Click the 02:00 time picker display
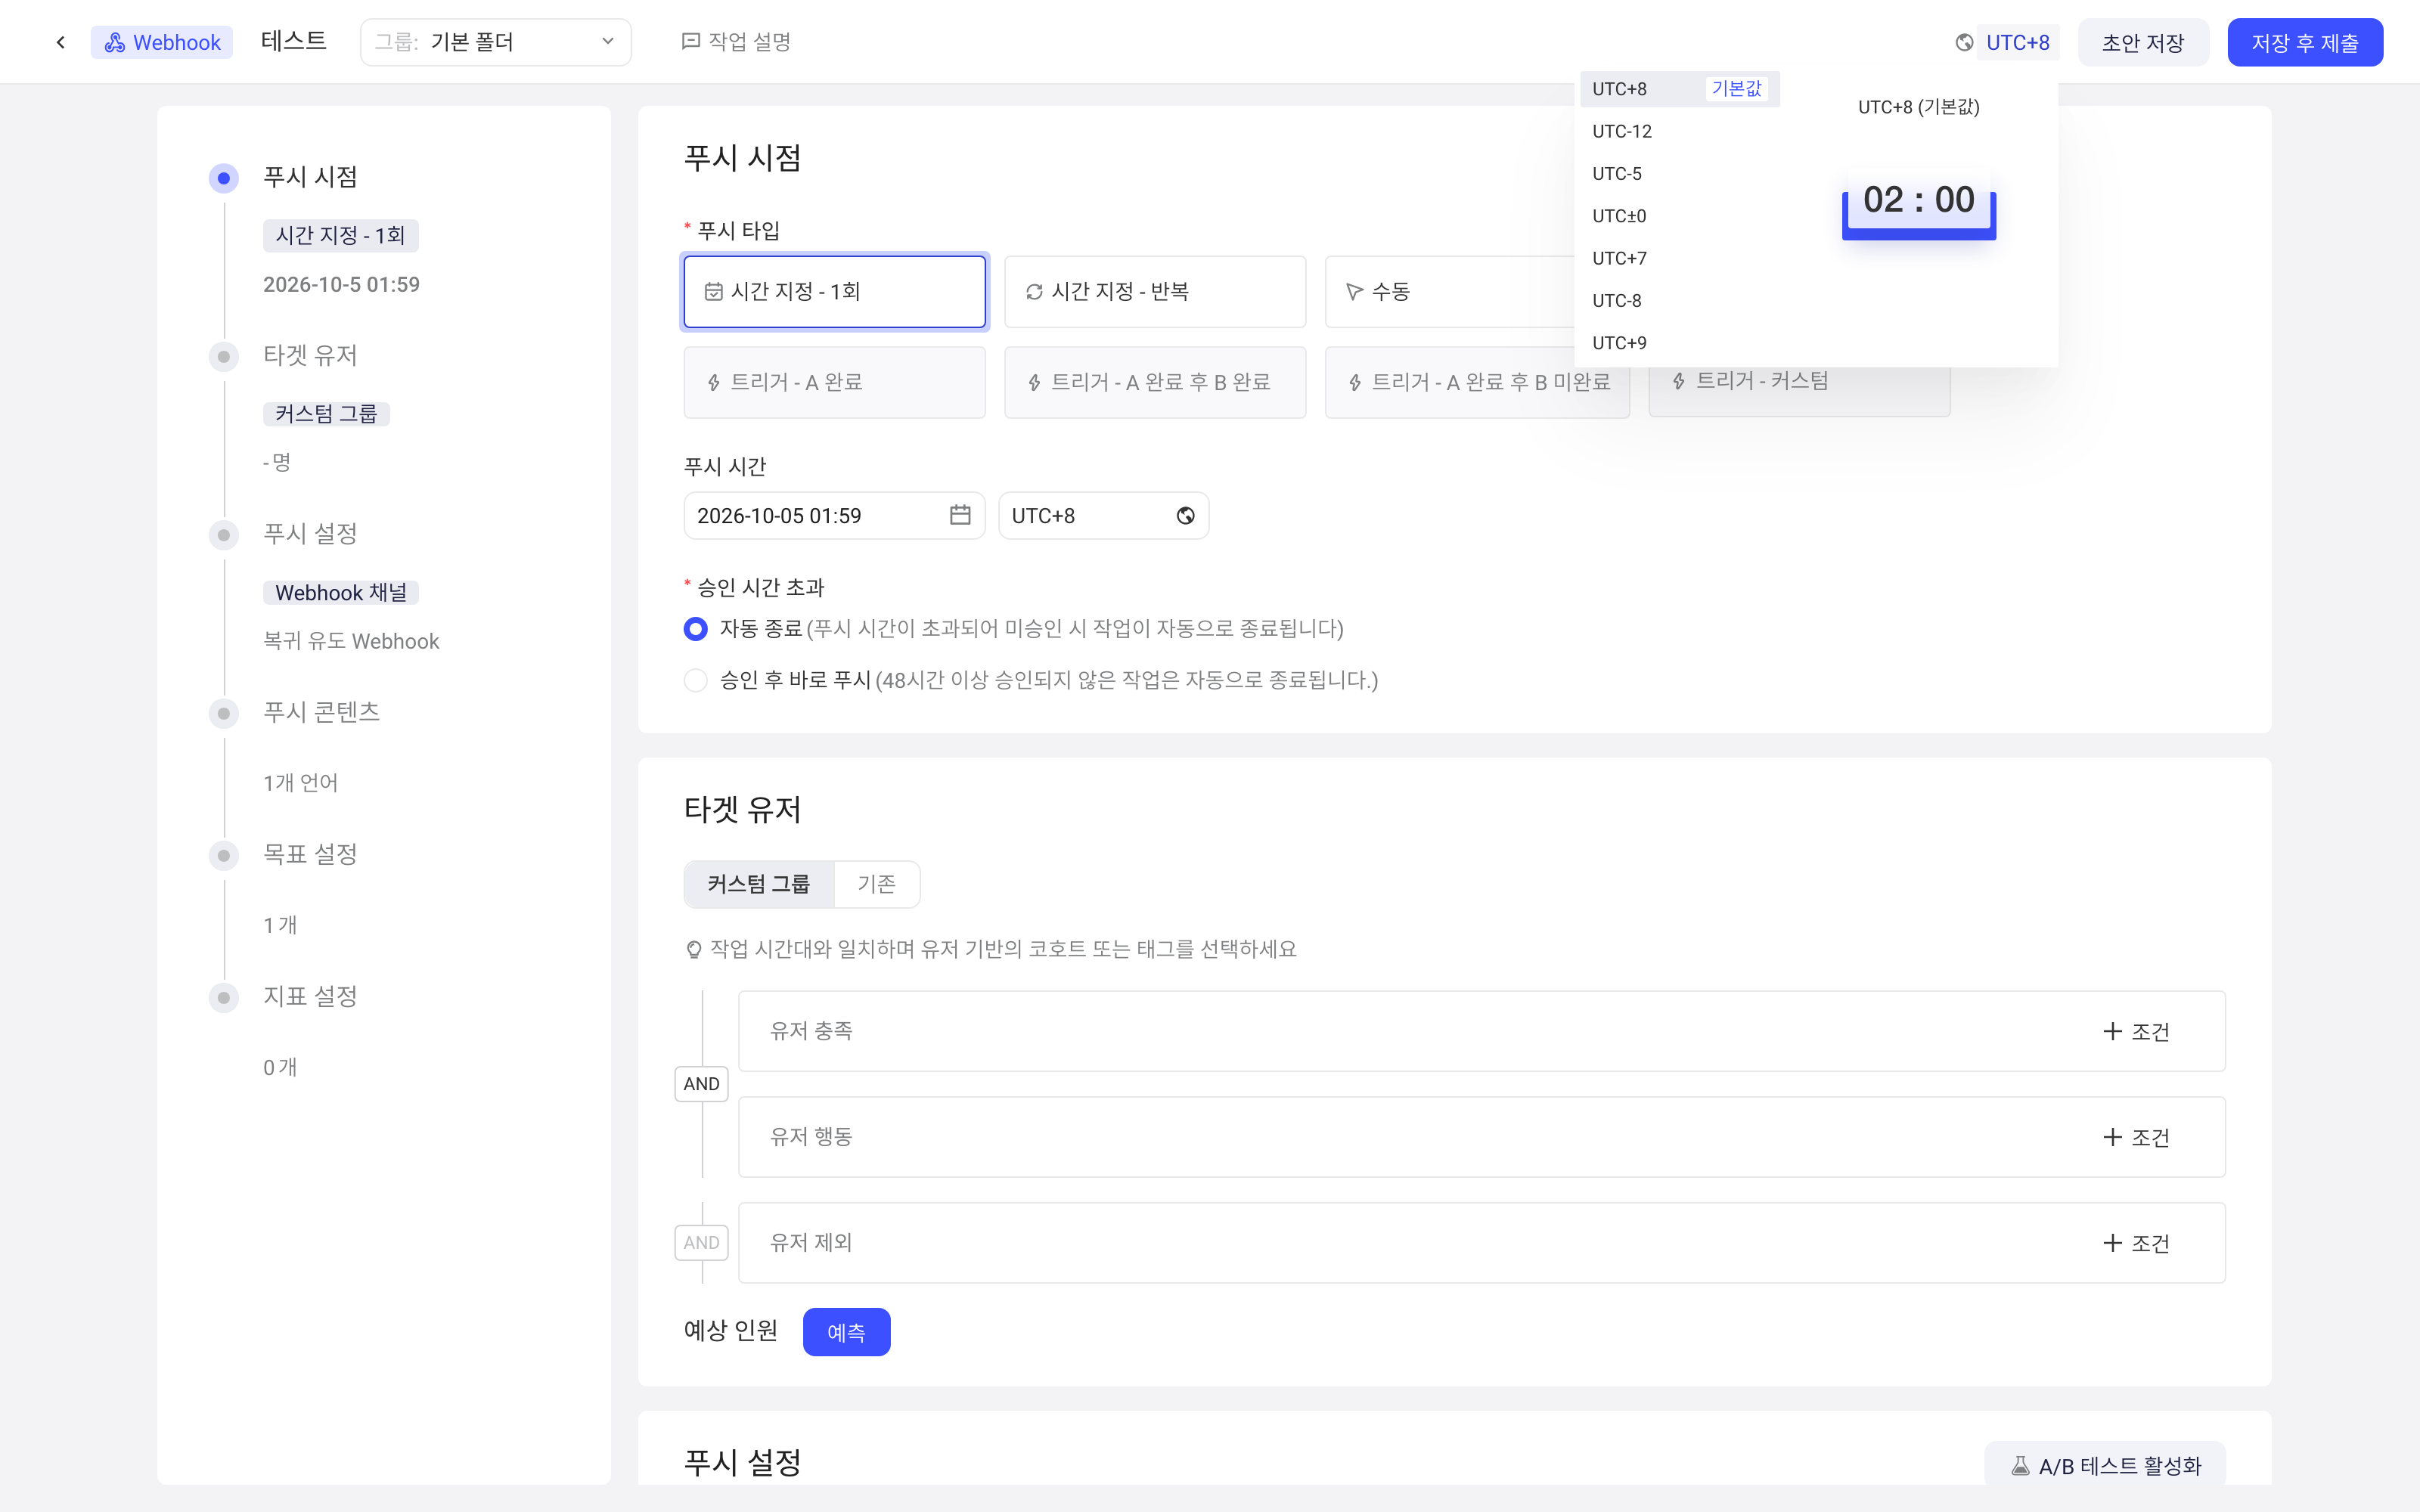The height and width of the screenshot is (1512, 2420). 1919,202
